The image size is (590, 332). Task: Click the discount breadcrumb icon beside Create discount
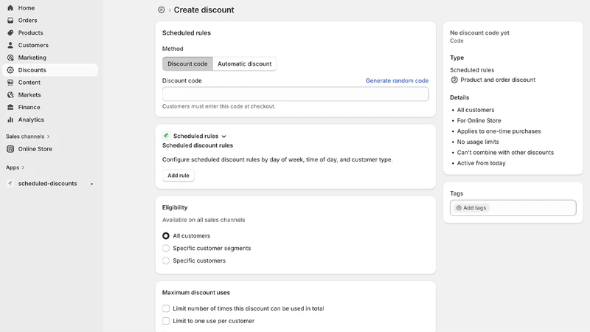click(162, 10)
